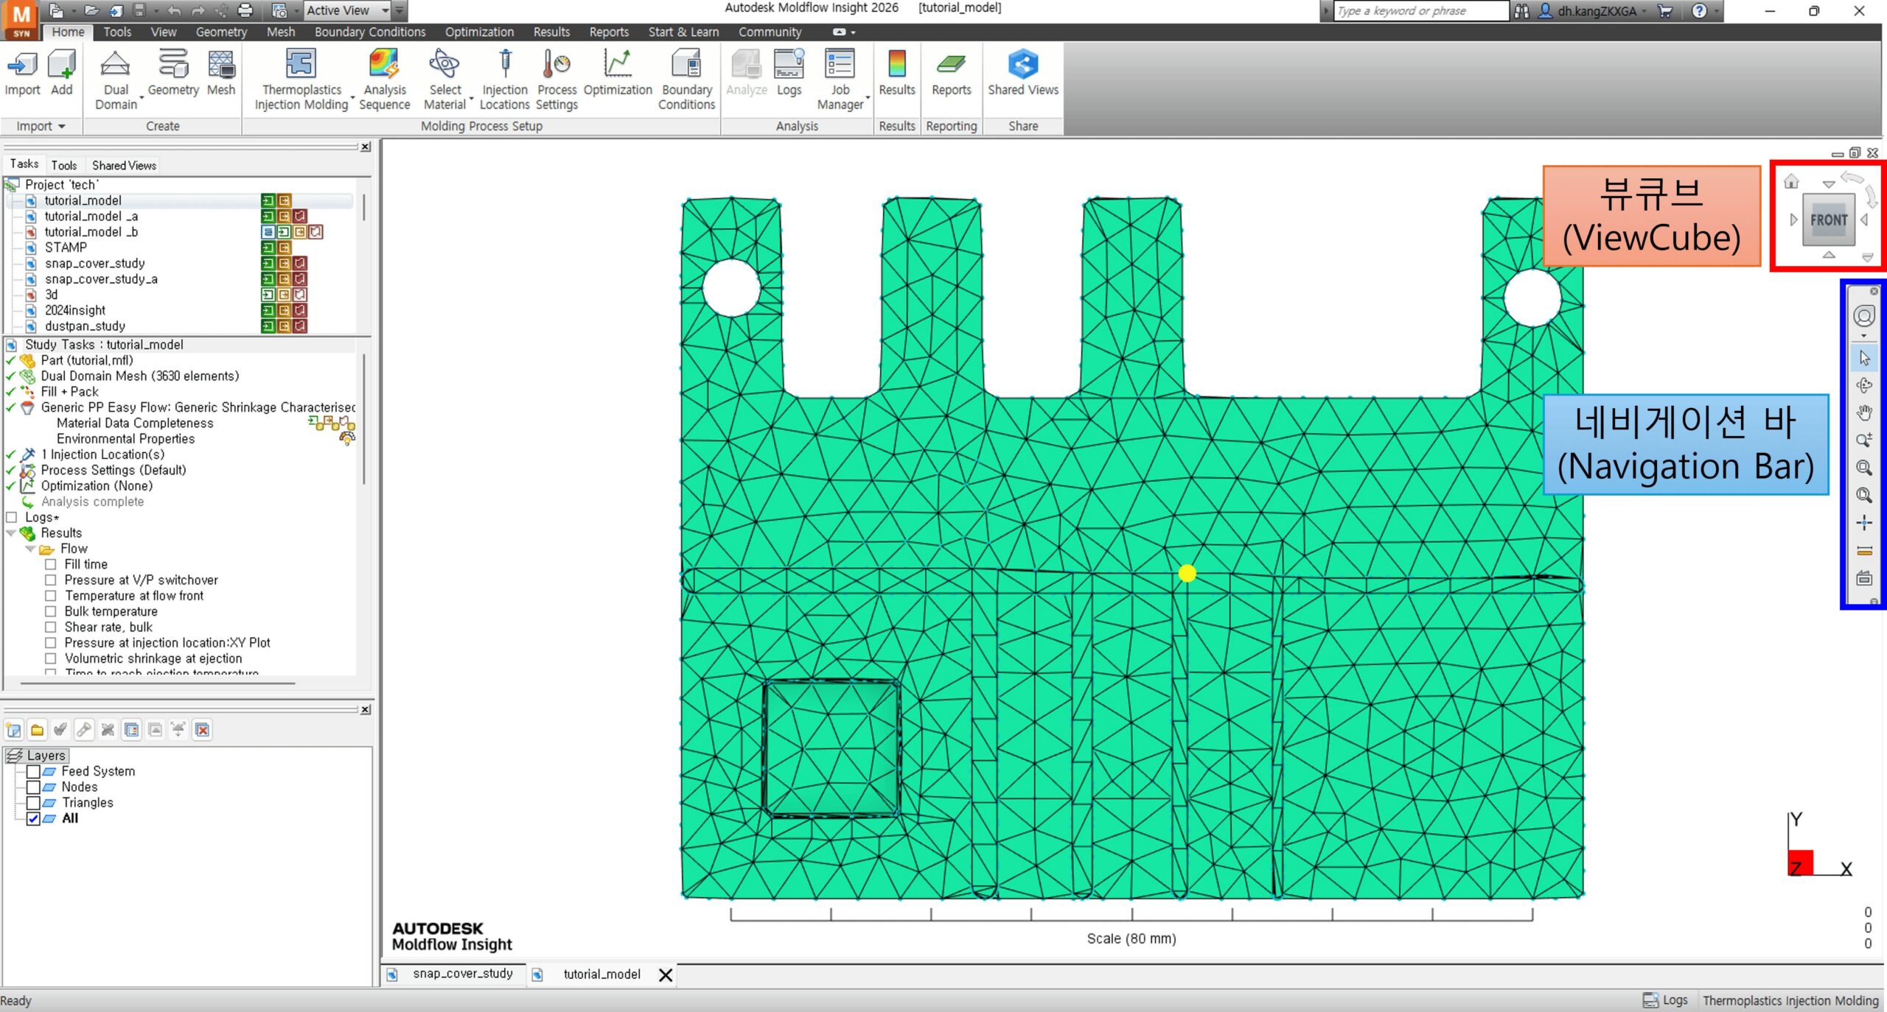Image resolution: width=1887 pixels, height=1012 pixels.
Task: Switch to the Mesh ribbon tab
Action: [281, 32]
